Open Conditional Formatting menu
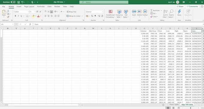Viewport: 204px width, 109px height. (110, 14)
